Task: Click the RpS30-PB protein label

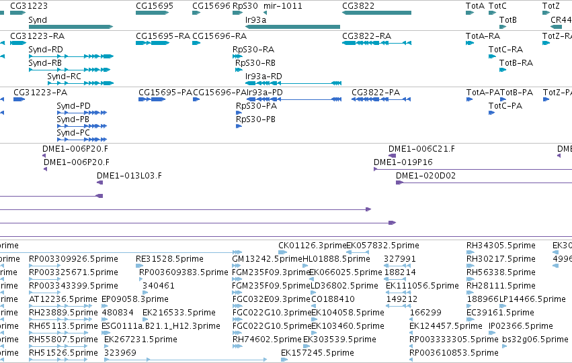Action: tap(255, 119)
